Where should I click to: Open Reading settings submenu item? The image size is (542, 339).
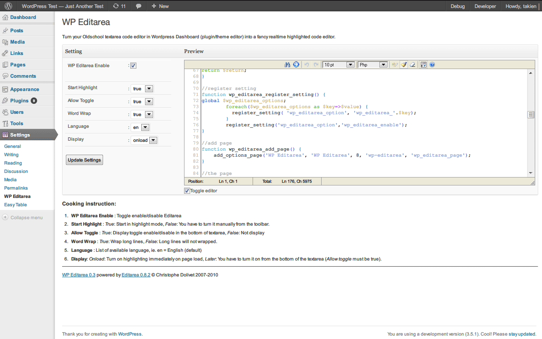(13, 163)
